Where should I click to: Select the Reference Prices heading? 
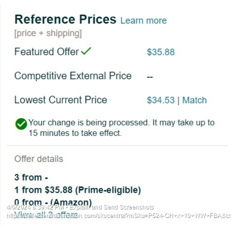pos(65,20)
